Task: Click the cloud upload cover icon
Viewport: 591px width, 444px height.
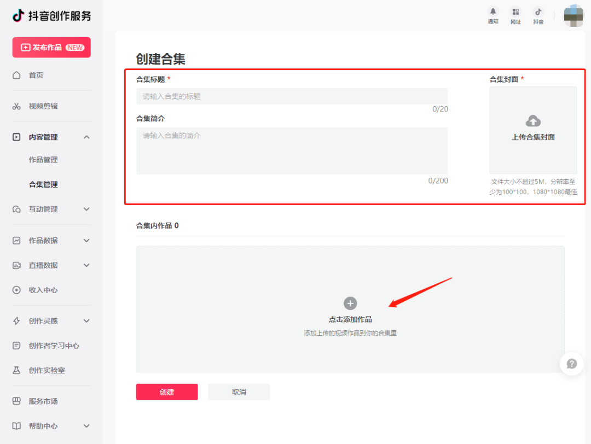Action: (533, 121)
